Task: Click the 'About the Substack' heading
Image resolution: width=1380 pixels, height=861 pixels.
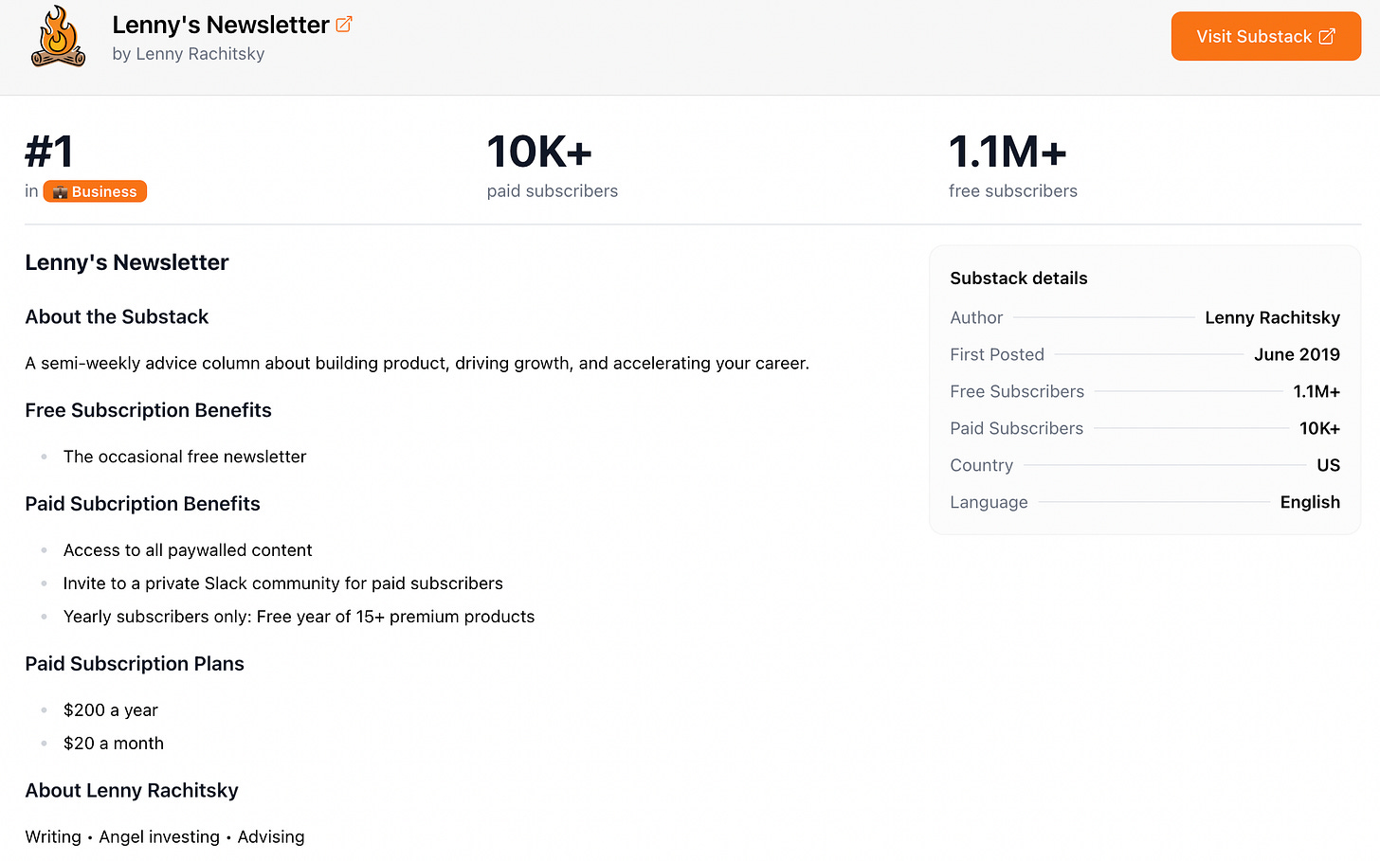Action: point(117,317)
